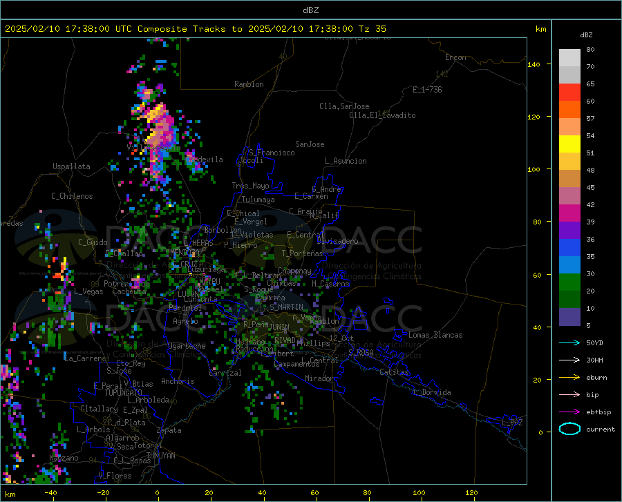The image size is (622, 502).
Task: Pick the slate purple swatch between 10 and 5
Action: point(569,317)
